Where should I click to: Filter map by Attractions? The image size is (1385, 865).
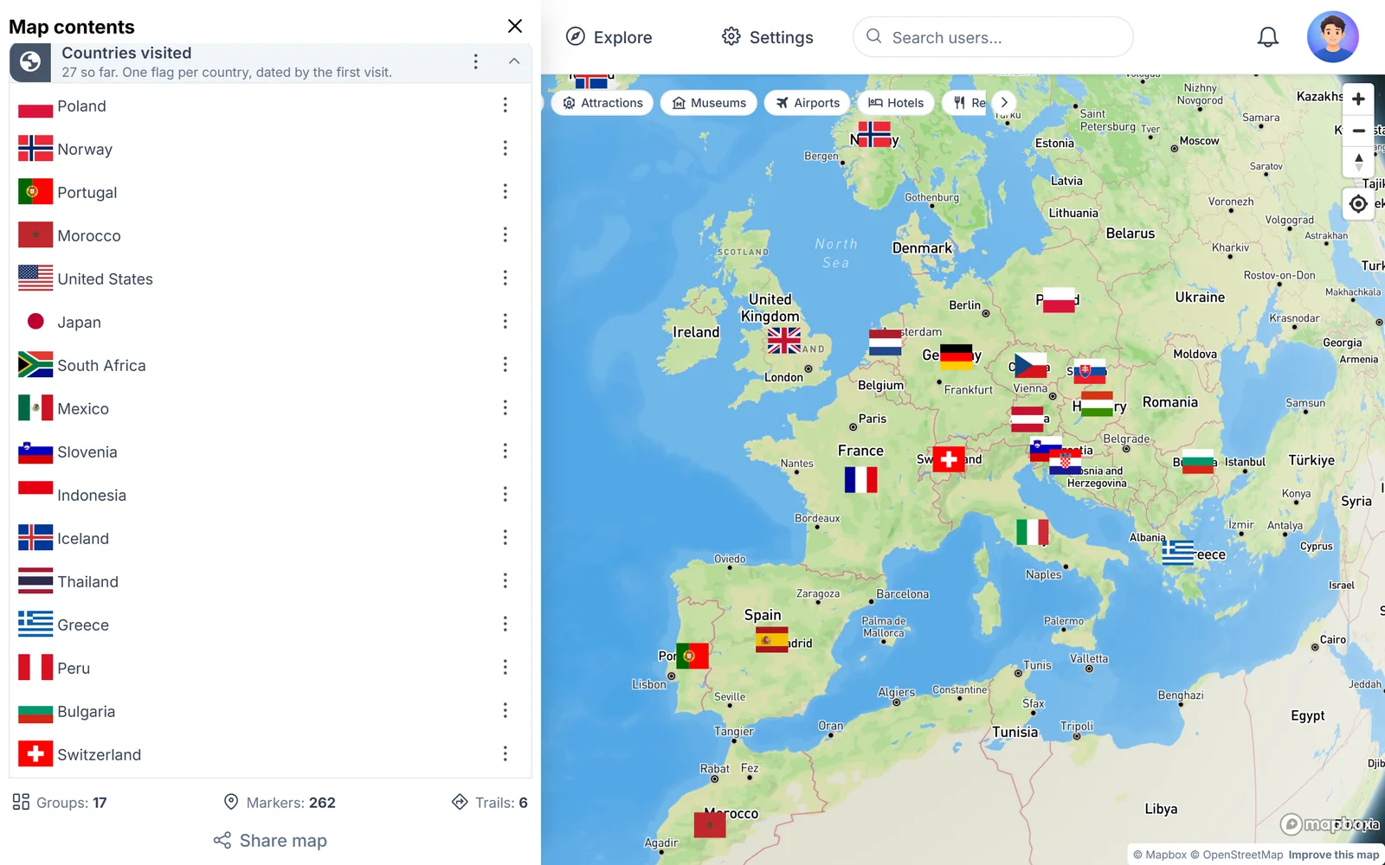pos(602,103)
